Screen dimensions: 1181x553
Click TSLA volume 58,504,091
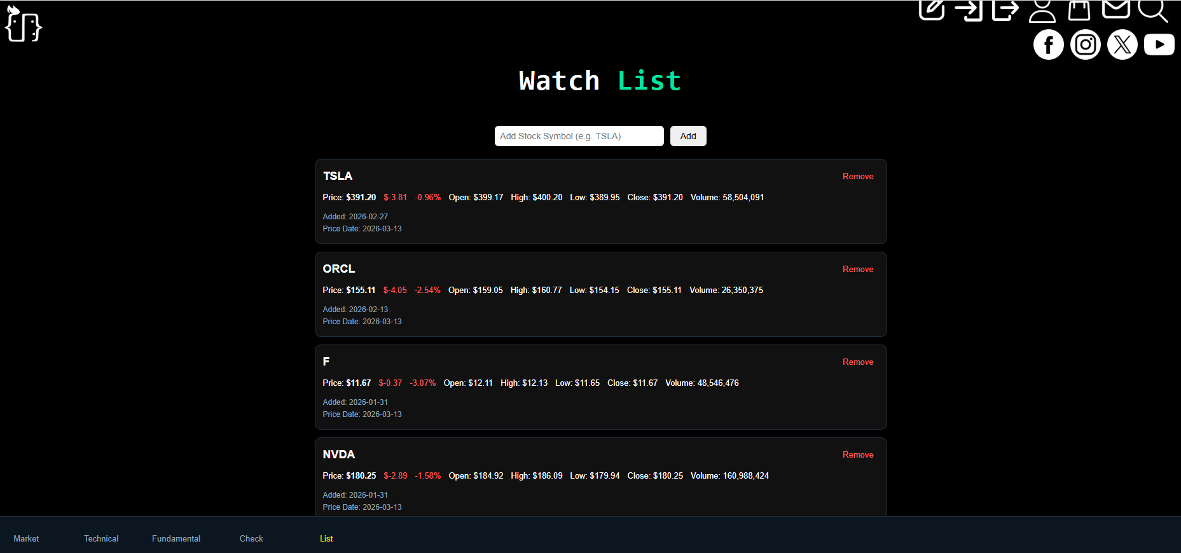tap(728, 198)
